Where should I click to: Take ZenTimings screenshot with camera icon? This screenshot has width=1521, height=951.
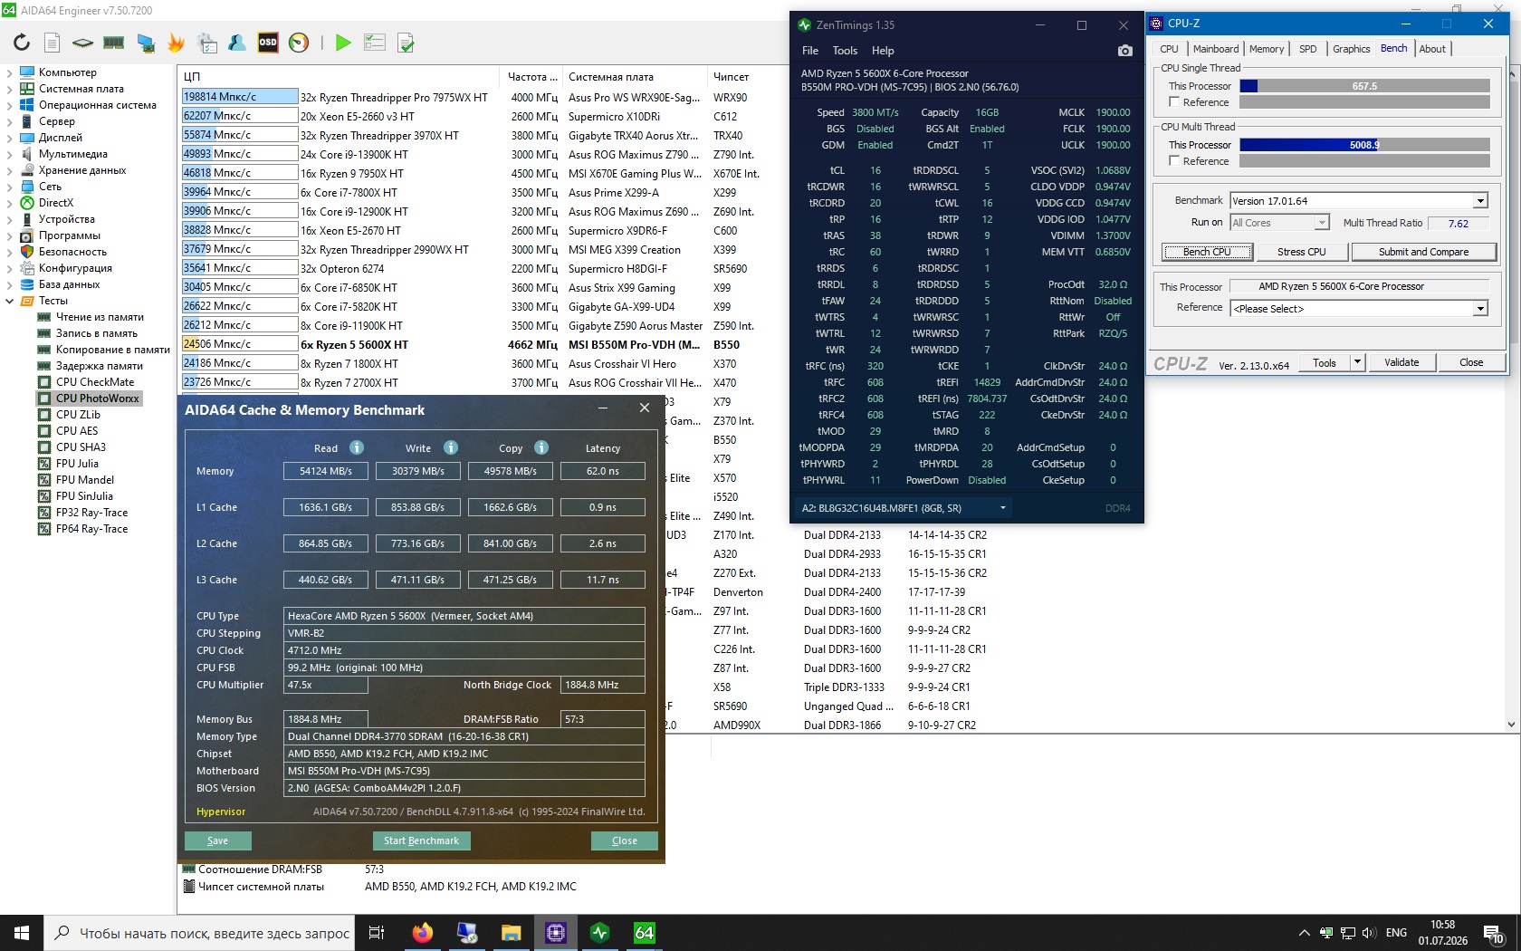(1124, 51)
